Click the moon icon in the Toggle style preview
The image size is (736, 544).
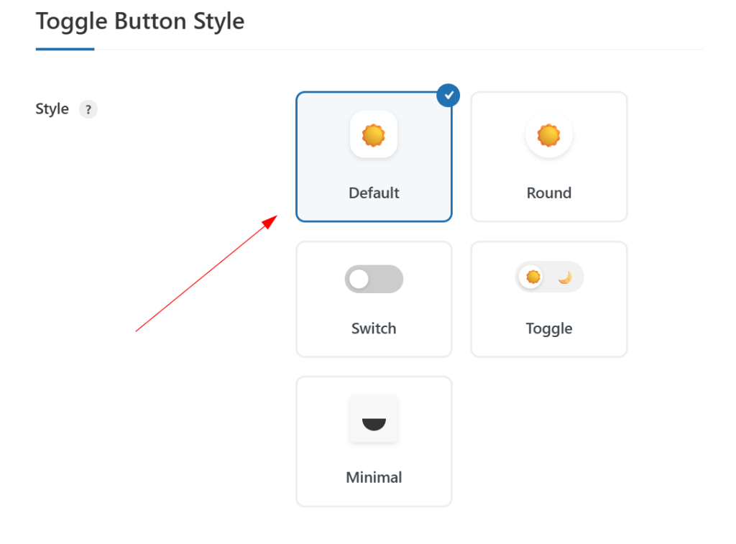tap(565, 277)
